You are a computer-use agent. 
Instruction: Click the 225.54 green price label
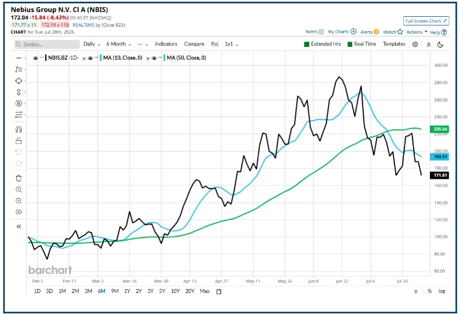pyautogui.click(x=439, y=129)
